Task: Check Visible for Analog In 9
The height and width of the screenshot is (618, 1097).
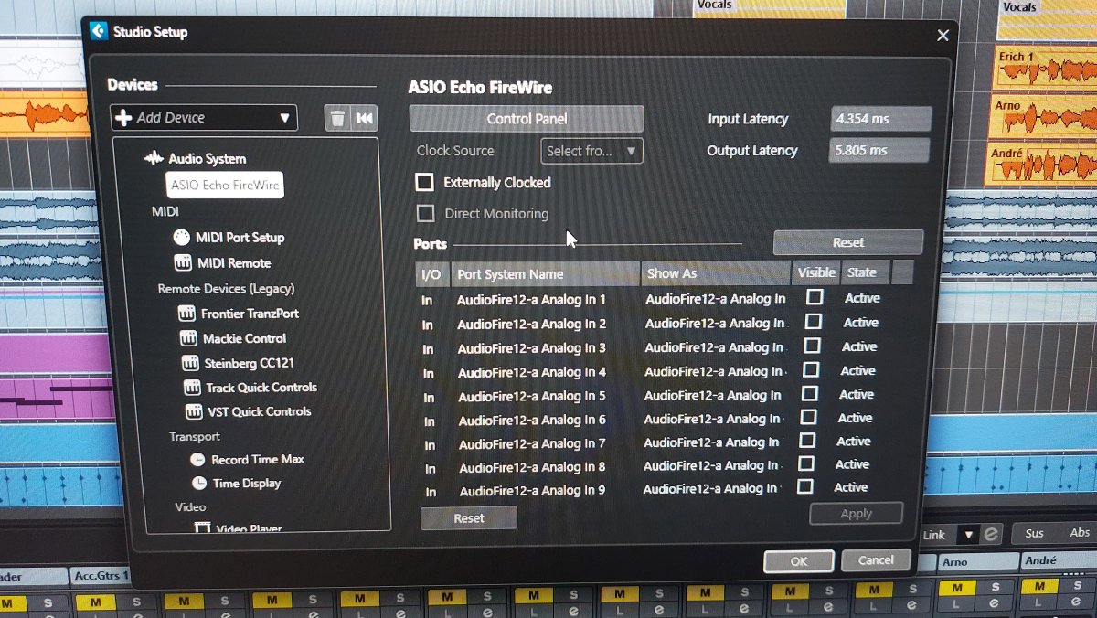Action: [x=805, y=486]
